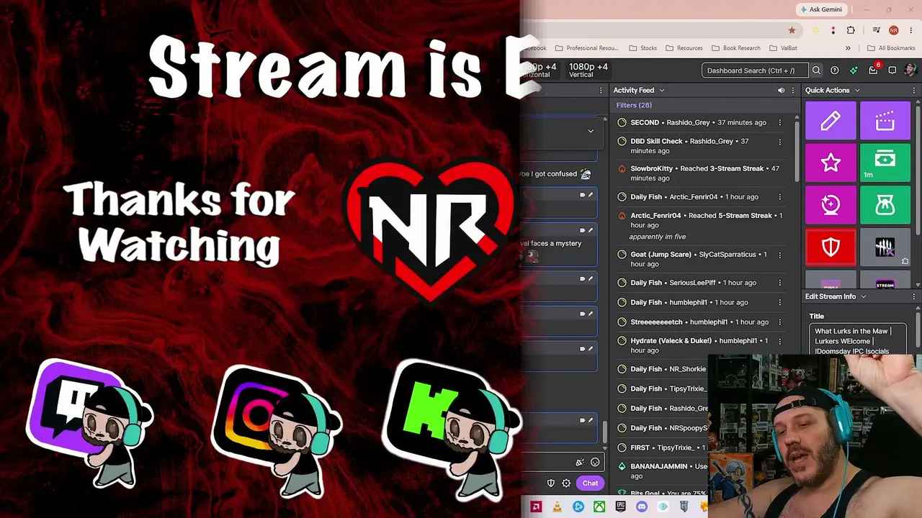Image resolution: width=922 pixels, height=518 pixels.
Task: Click the magenta crystal ball quick action
Action: pyautogui.click(x=831, y=205)
